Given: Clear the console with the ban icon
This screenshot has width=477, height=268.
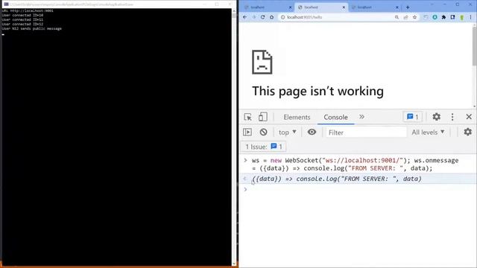Looking at the screenshot, I should point(263,133).
